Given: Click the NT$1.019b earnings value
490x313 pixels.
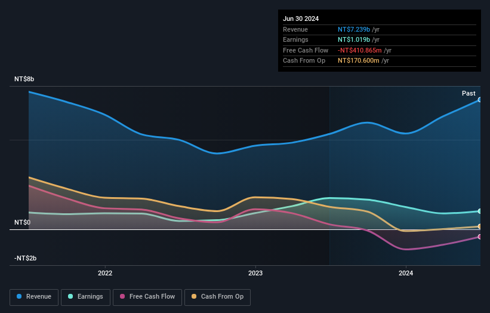Looking at the screenshot, I should click(354, 39).
